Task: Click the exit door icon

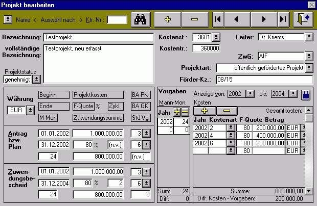Action: coord(302,19)
